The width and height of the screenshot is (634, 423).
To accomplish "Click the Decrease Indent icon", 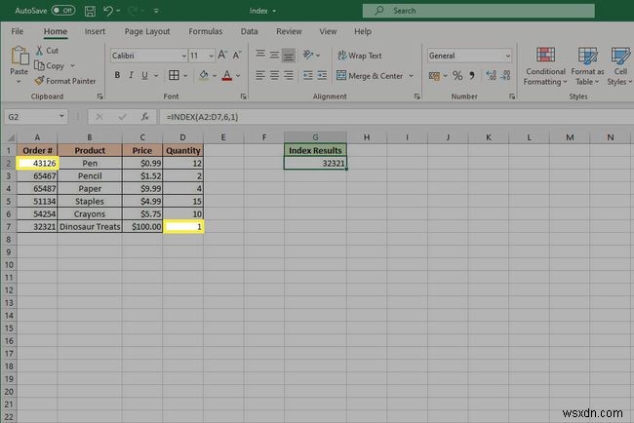I will pos(307,76).
